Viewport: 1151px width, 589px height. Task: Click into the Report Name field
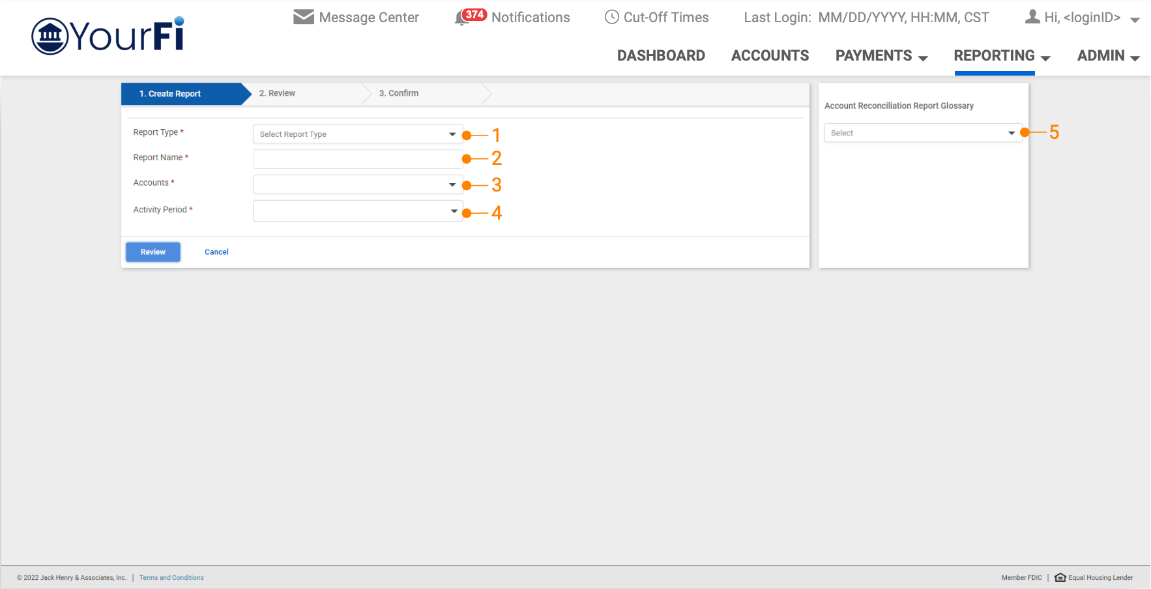(357, 159)
